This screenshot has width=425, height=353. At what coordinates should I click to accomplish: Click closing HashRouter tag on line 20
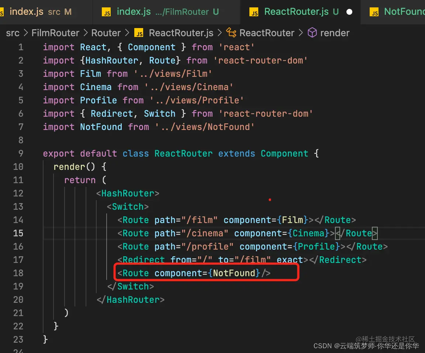click(x=130, y=300)
